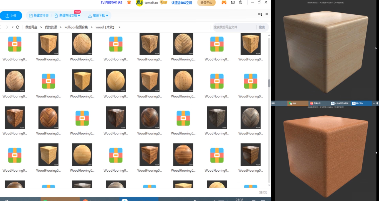Viewport: 379px width, 201px height.
Task: Click the sort order icon
Action: [x=260, y=15]
